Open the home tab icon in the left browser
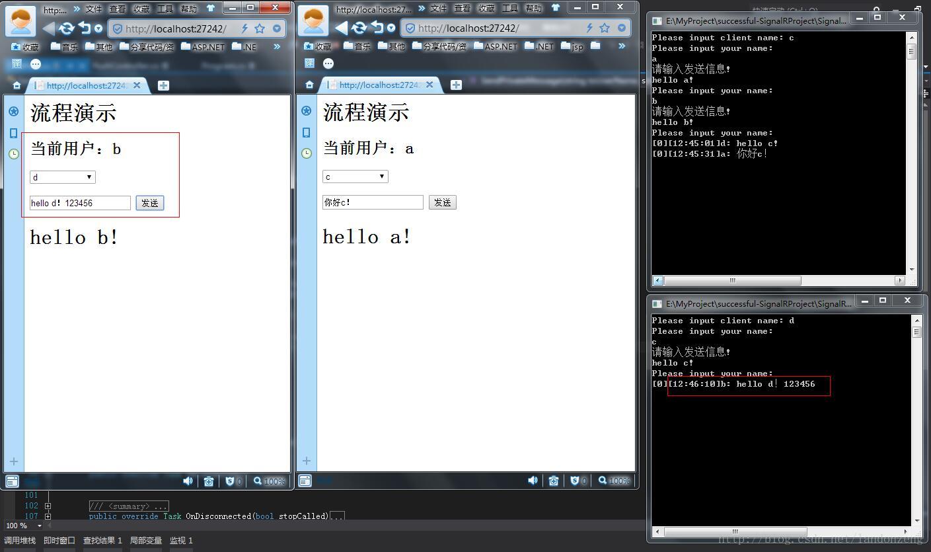 (17, 85)
